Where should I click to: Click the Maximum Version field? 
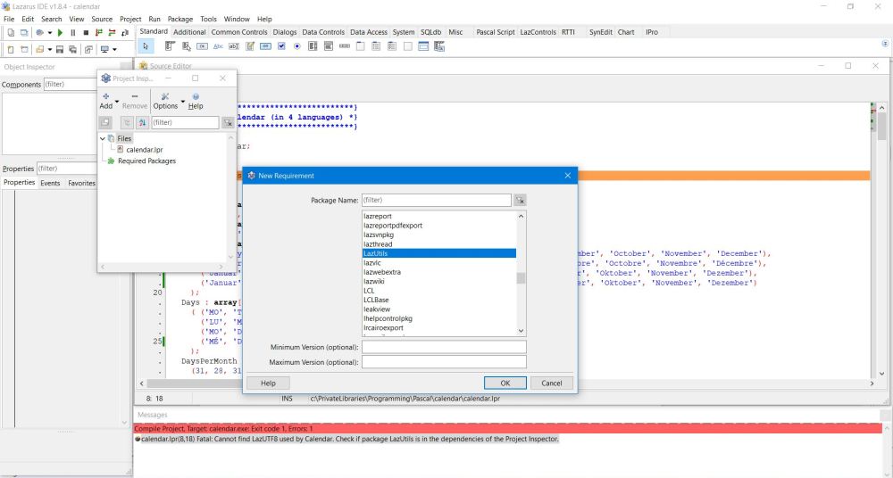pyautogui.click(x=444, y=362)
